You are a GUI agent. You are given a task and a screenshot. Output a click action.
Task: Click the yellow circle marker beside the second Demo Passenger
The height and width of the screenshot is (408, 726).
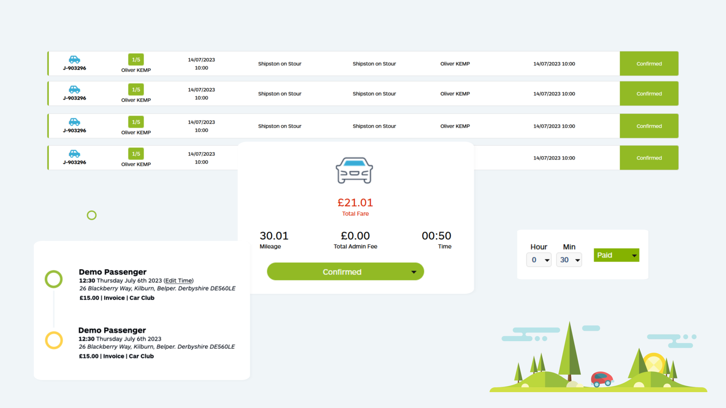pyautogui.click(x=54, y=340)
